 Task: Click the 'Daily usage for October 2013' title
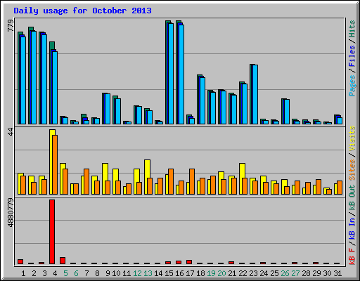pos(82,11)
